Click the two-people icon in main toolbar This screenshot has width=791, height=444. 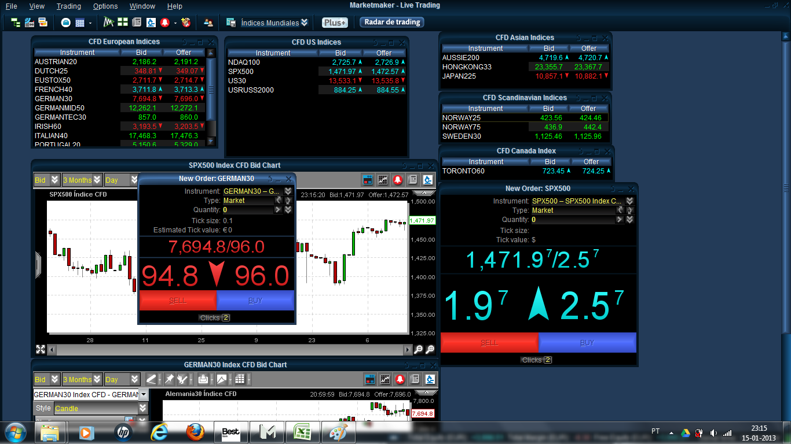pos(207,23)
